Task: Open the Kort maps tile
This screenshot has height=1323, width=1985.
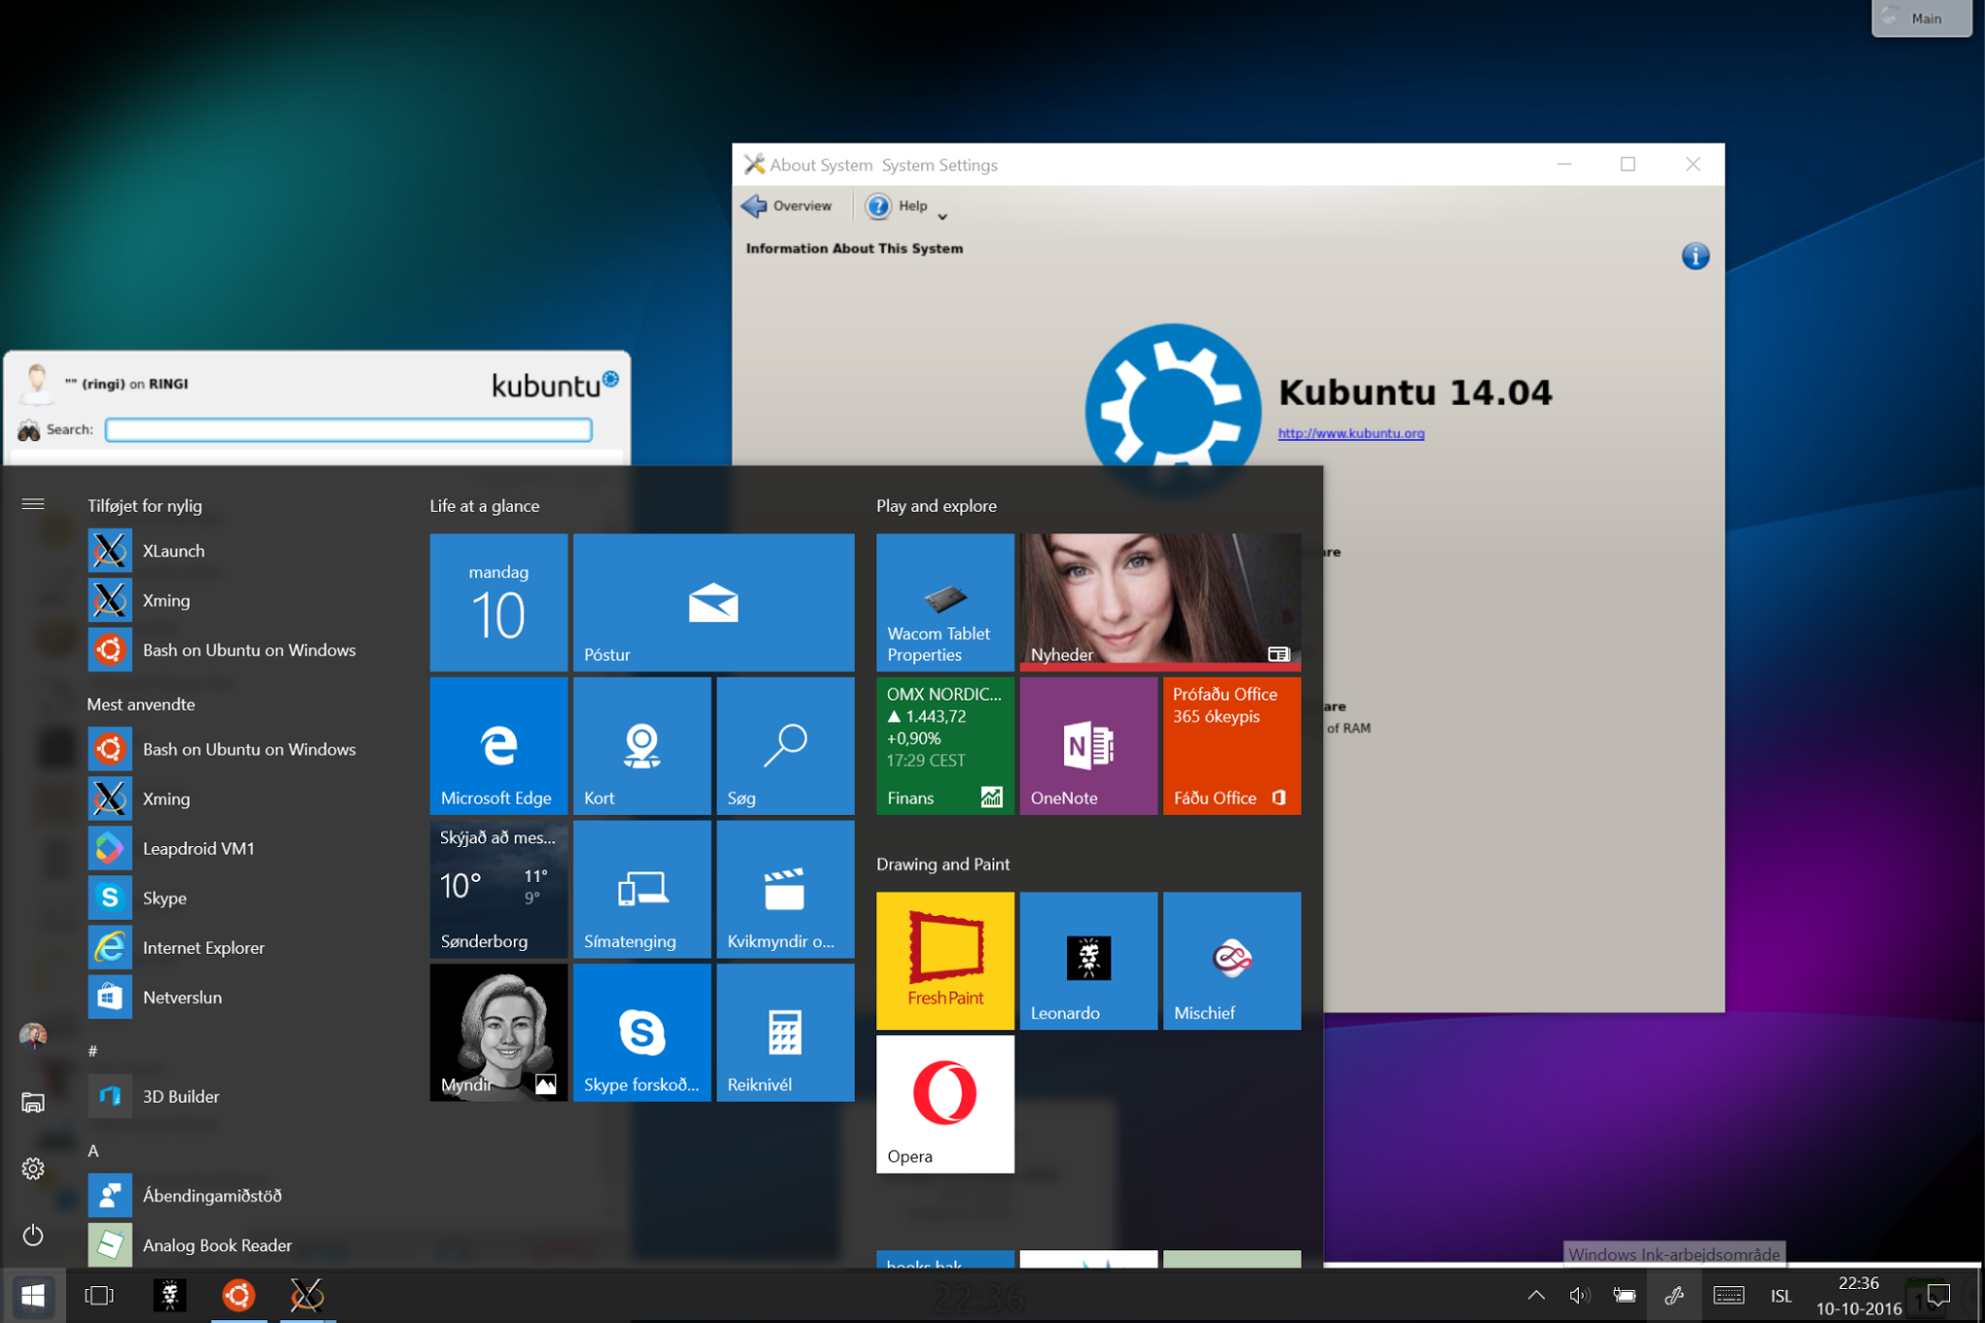Action: [642, 745]
